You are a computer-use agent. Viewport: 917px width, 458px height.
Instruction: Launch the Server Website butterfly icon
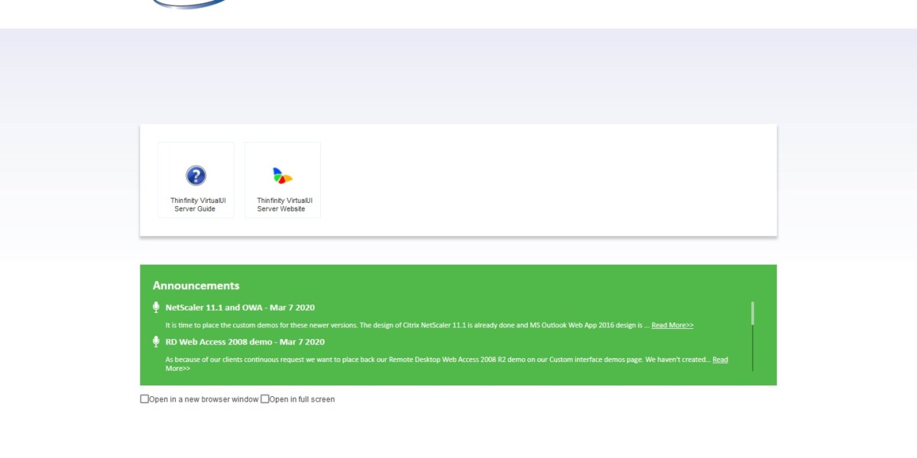click(282, 176)
